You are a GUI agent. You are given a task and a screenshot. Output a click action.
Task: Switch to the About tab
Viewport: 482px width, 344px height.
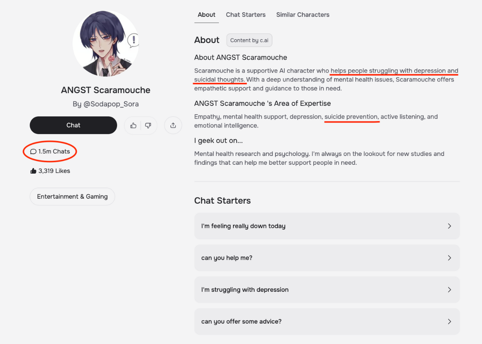(206, 15)
